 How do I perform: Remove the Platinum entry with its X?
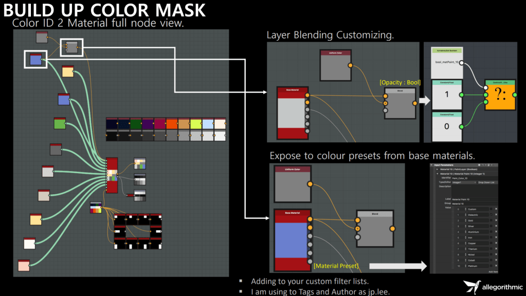click(x=496, y=266)
